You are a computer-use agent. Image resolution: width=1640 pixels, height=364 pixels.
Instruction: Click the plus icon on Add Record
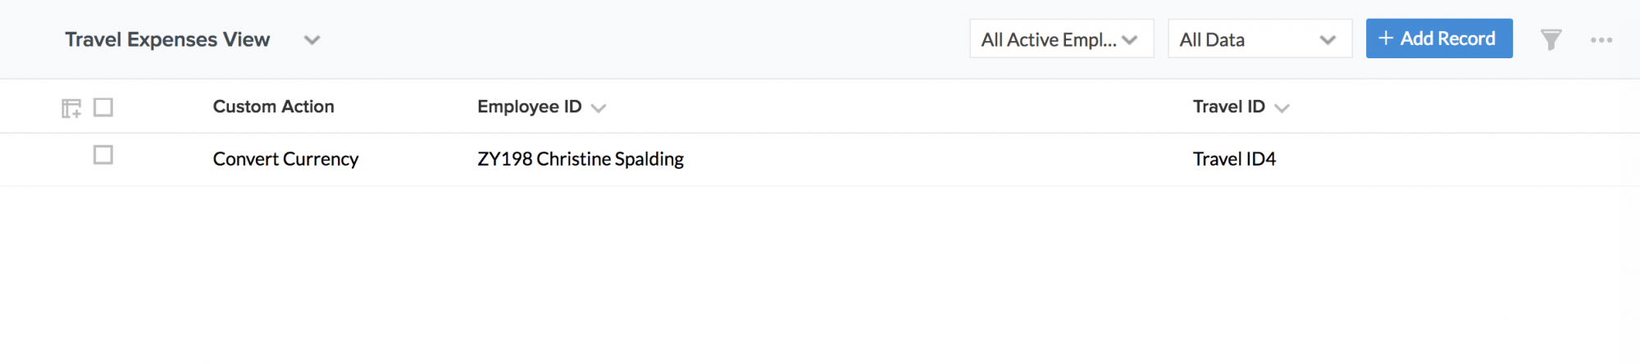point(1386,39)
